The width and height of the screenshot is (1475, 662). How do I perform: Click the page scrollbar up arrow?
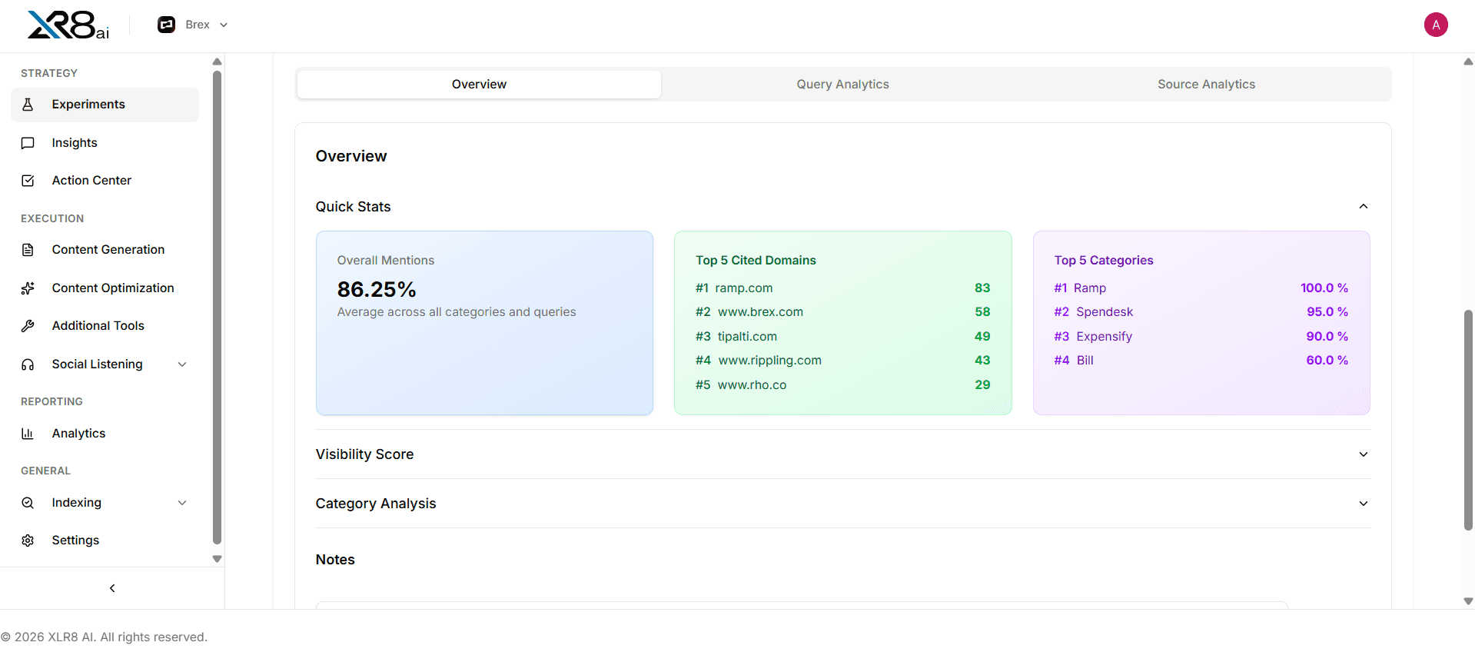click(x=1468, y=62)
